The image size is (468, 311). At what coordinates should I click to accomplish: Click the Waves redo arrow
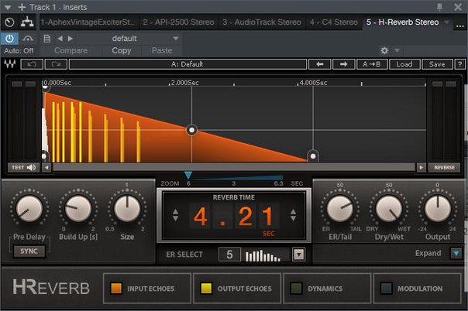point(57,64)
